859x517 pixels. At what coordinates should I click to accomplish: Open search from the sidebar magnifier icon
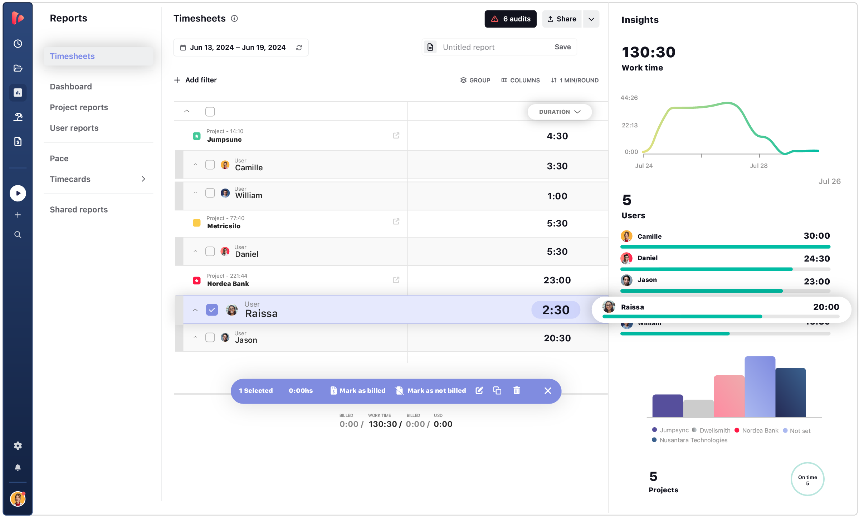coord(18,234)
